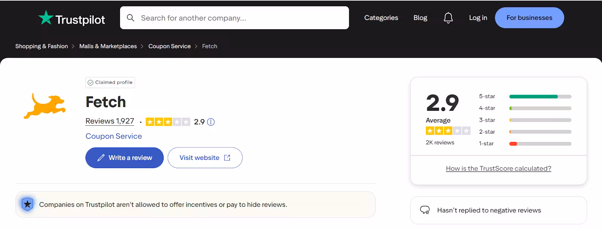Click the Claimed profile badge
This screenshot has width=602, height=229.
(110, 83)
